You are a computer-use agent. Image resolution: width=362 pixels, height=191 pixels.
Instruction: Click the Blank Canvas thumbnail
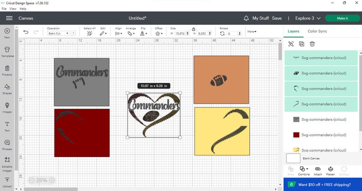[293, 159]
